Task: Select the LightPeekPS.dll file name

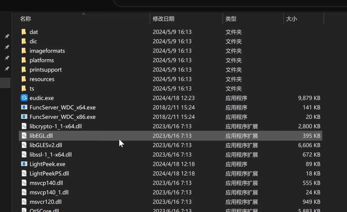Action: pyautogui.click(x=49, y=174)
